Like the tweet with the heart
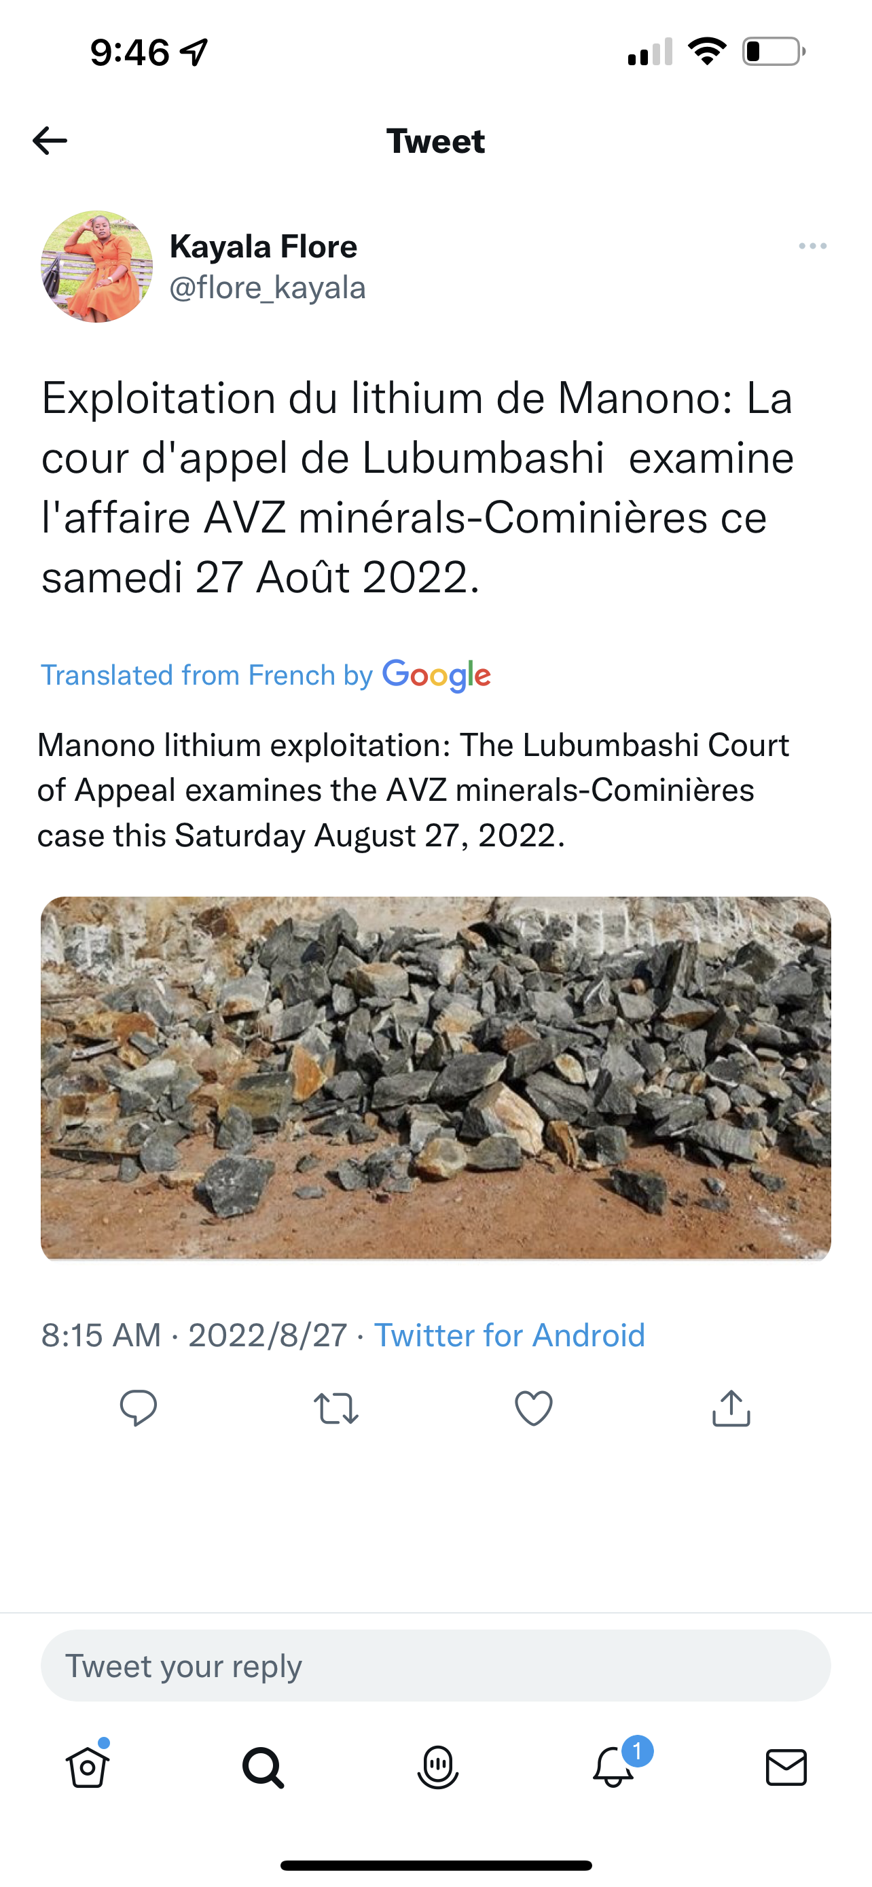872x1887 pixels. coord(534,1408)
